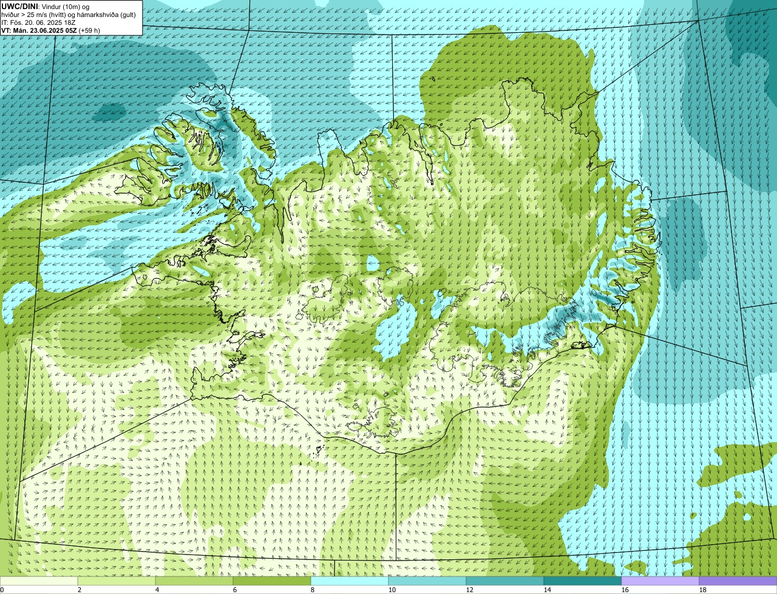Select the purple legend swatch above 18

click(x=738, y=581)
